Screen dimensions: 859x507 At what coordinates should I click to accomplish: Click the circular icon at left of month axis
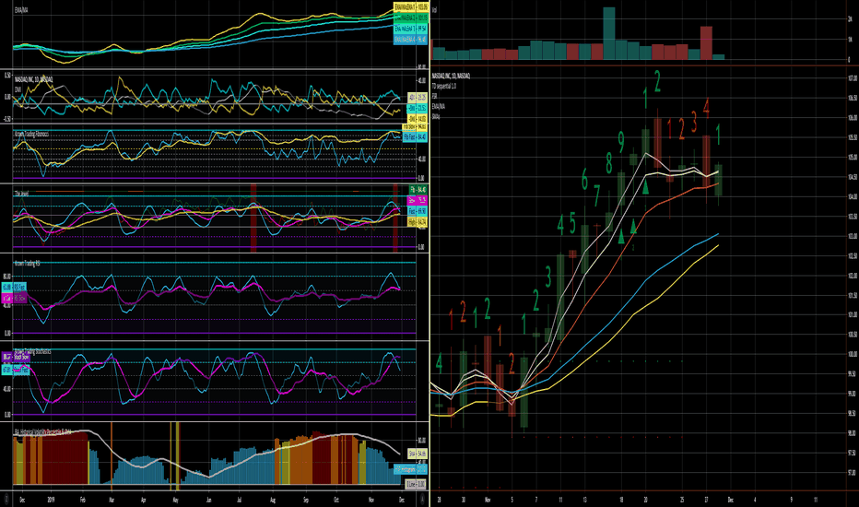click(x=6, y=500)
